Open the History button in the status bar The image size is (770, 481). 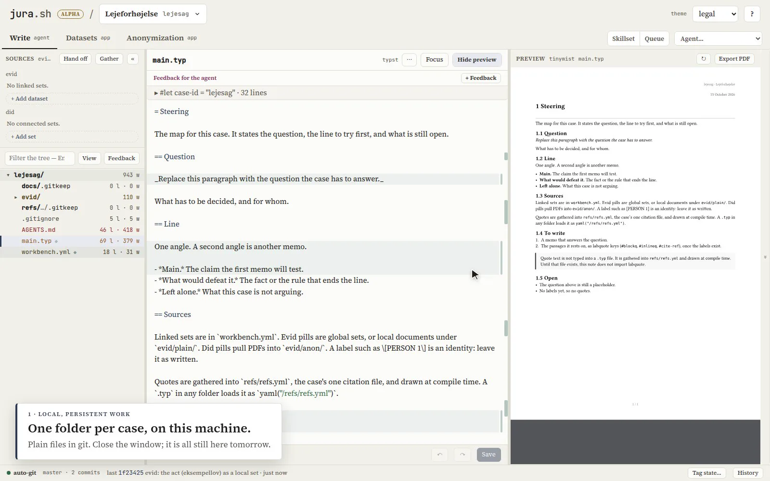pyautogui.click(x=748, y=473)
